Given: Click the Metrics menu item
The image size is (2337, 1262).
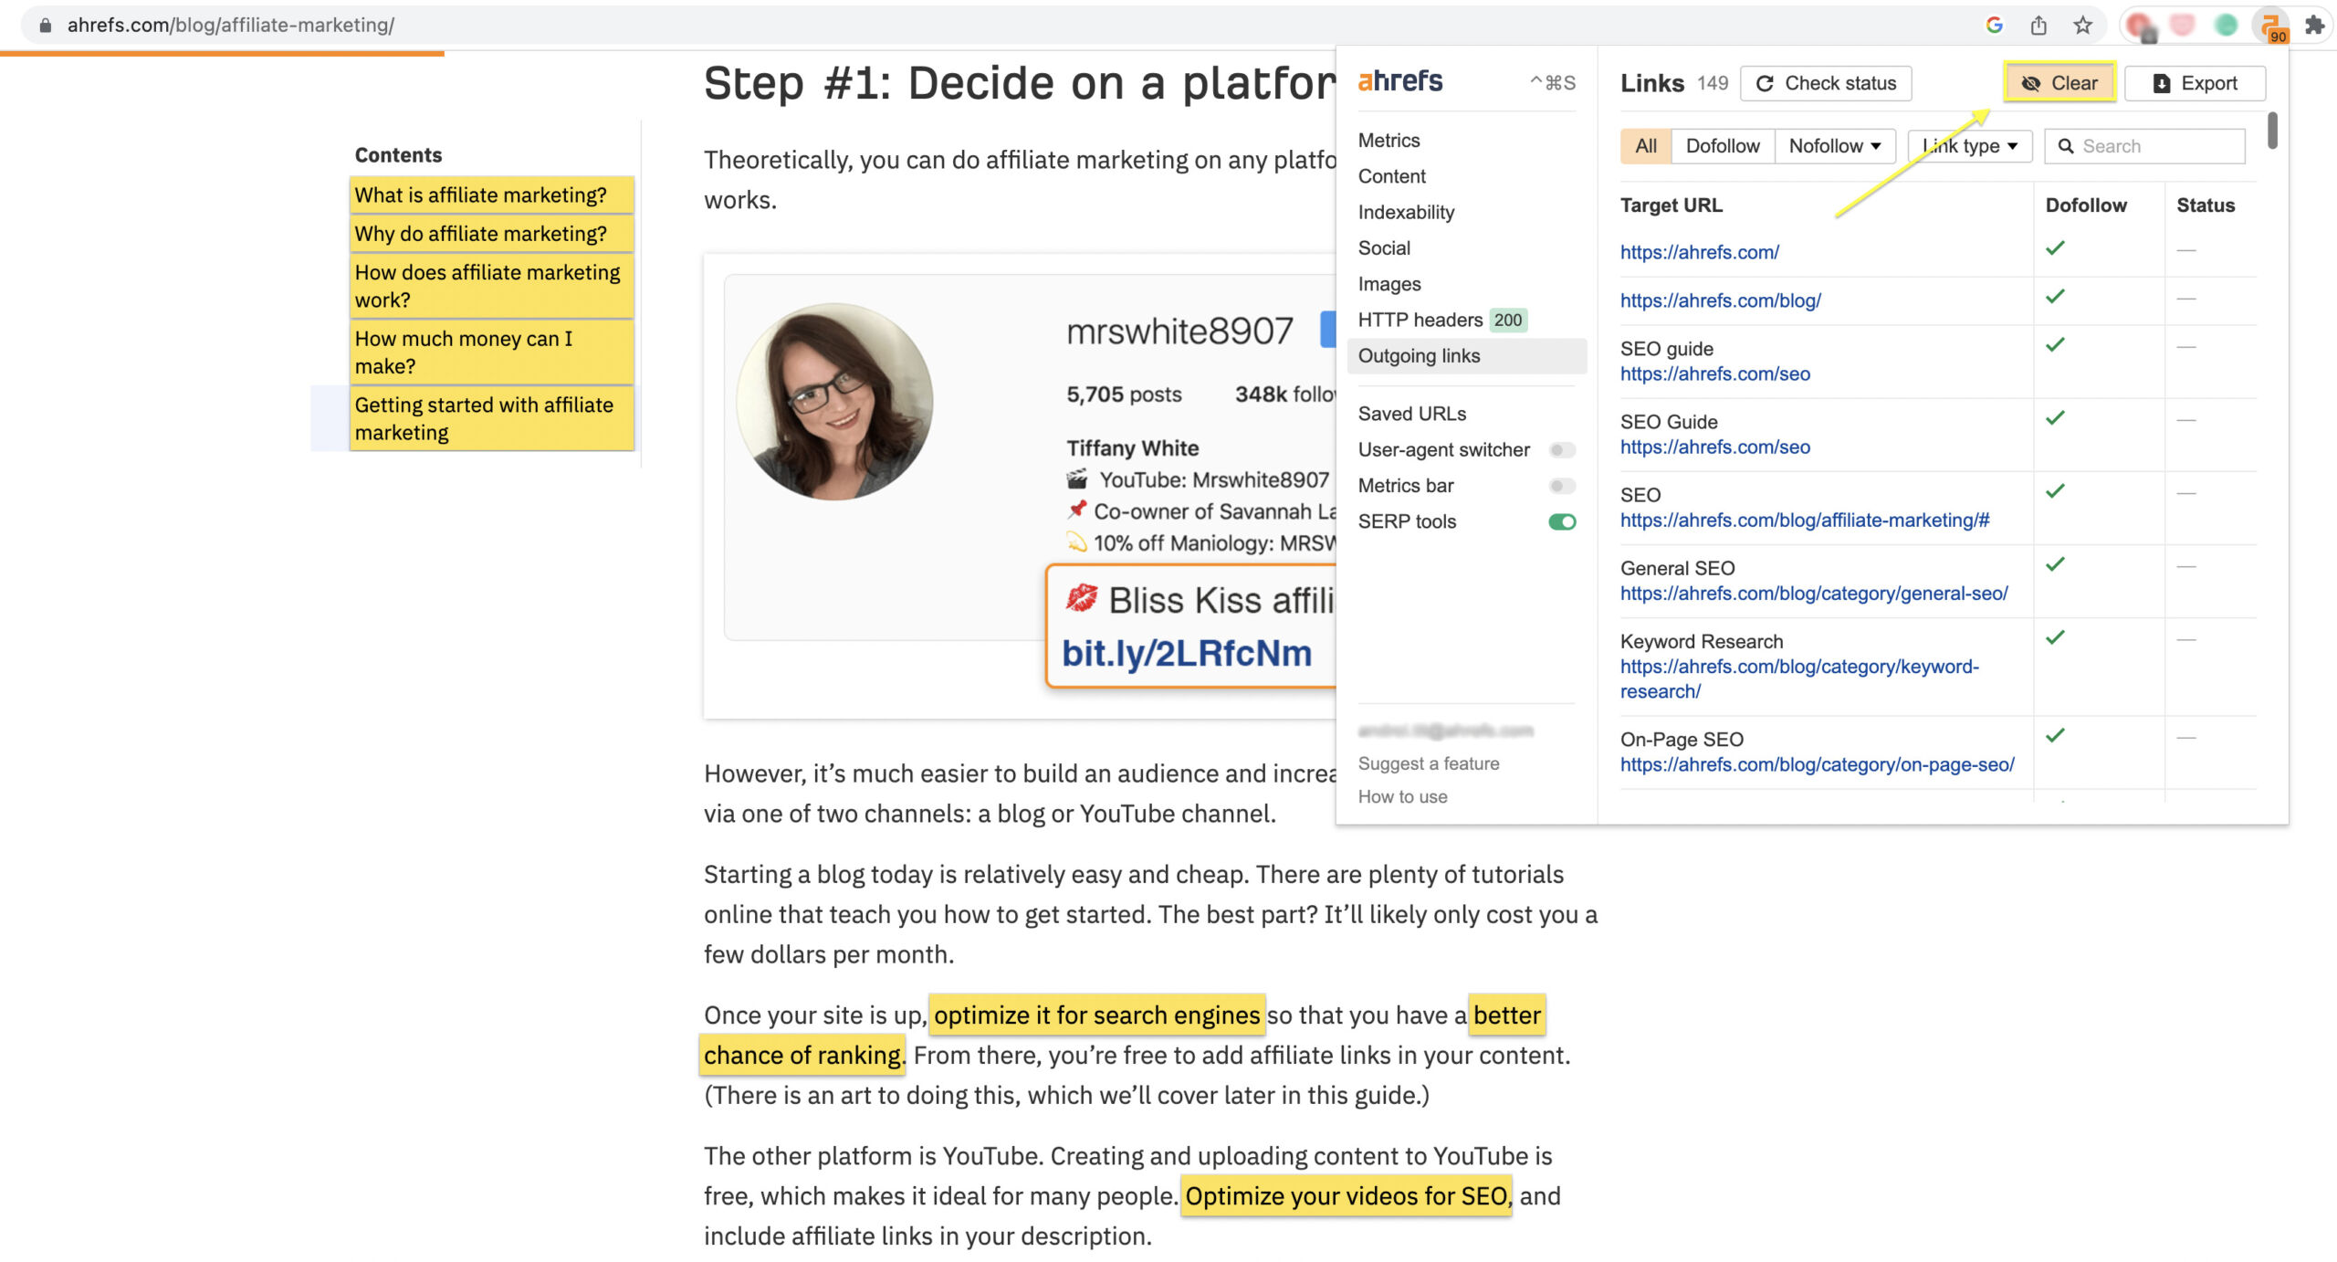Looking at the screenshot, I should [x=1389, y=140].
